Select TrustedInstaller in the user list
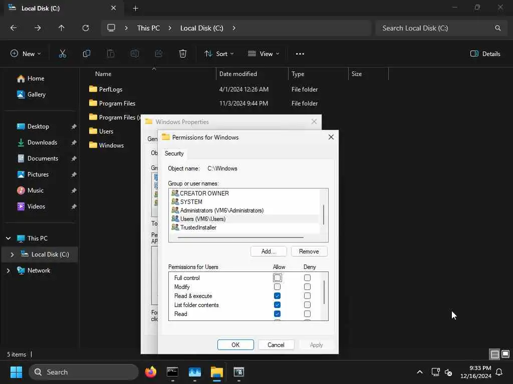 (198, 227)
